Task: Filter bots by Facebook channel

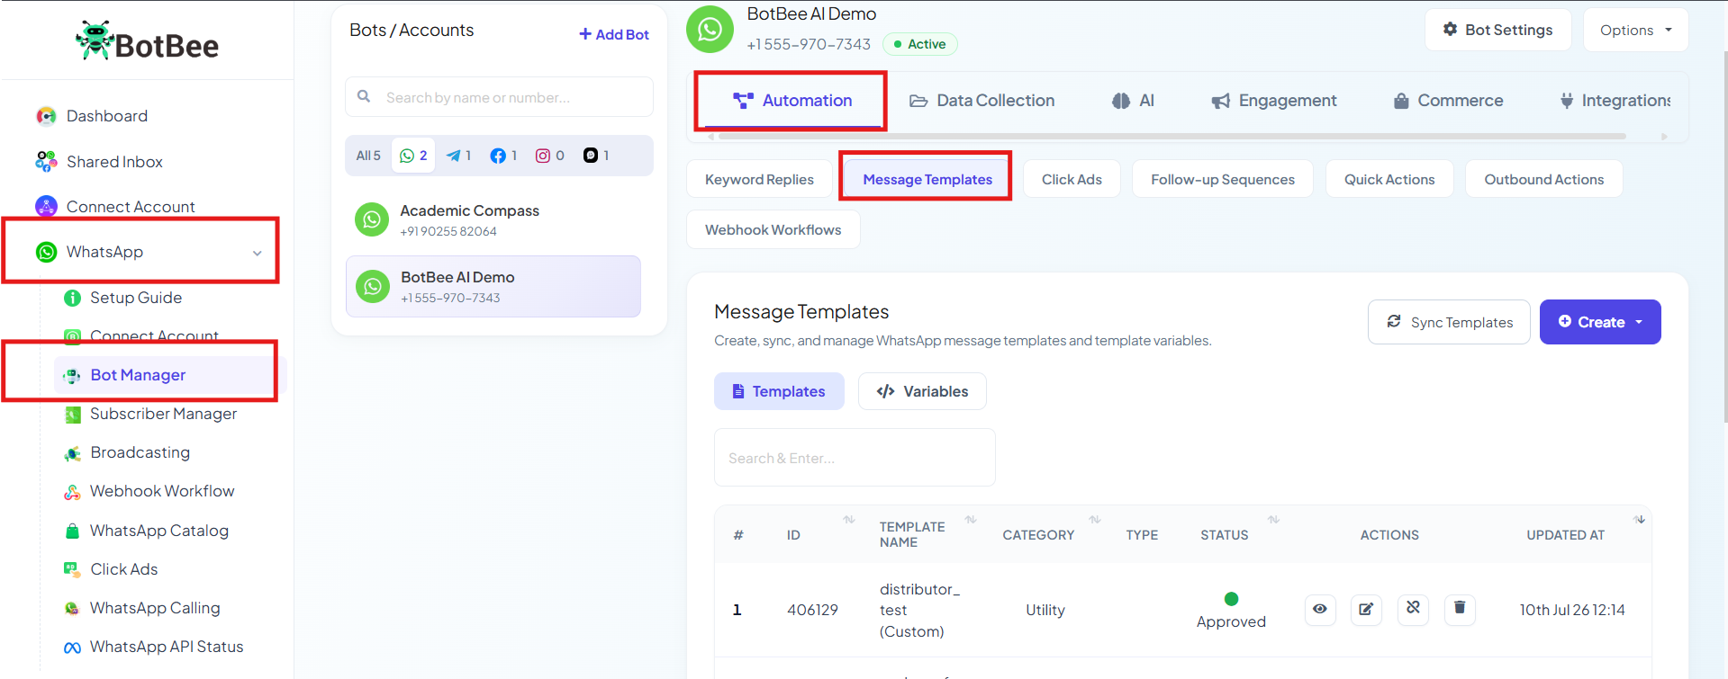Action: coord(503,156)
